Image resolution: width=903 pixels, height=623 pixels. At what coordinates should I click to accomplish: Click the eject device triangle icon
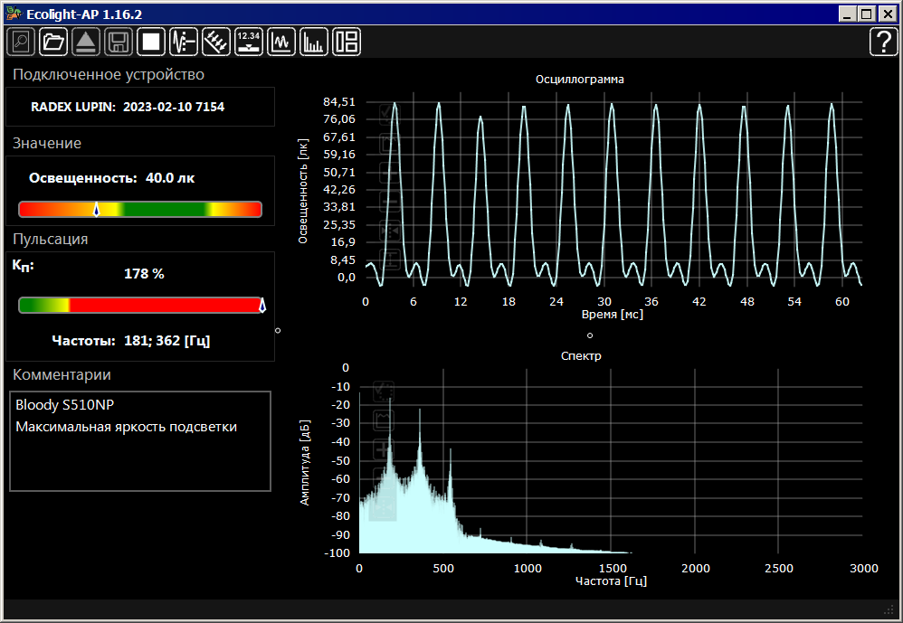pyautogui.click(x=86, y=42)
